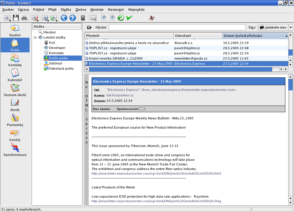Image resolution: width=294 pixels, height=212 pixels.
Task: Click the '31 zpráv, 0 nepřečtených.' status bar text
Action: click(21, 209)
